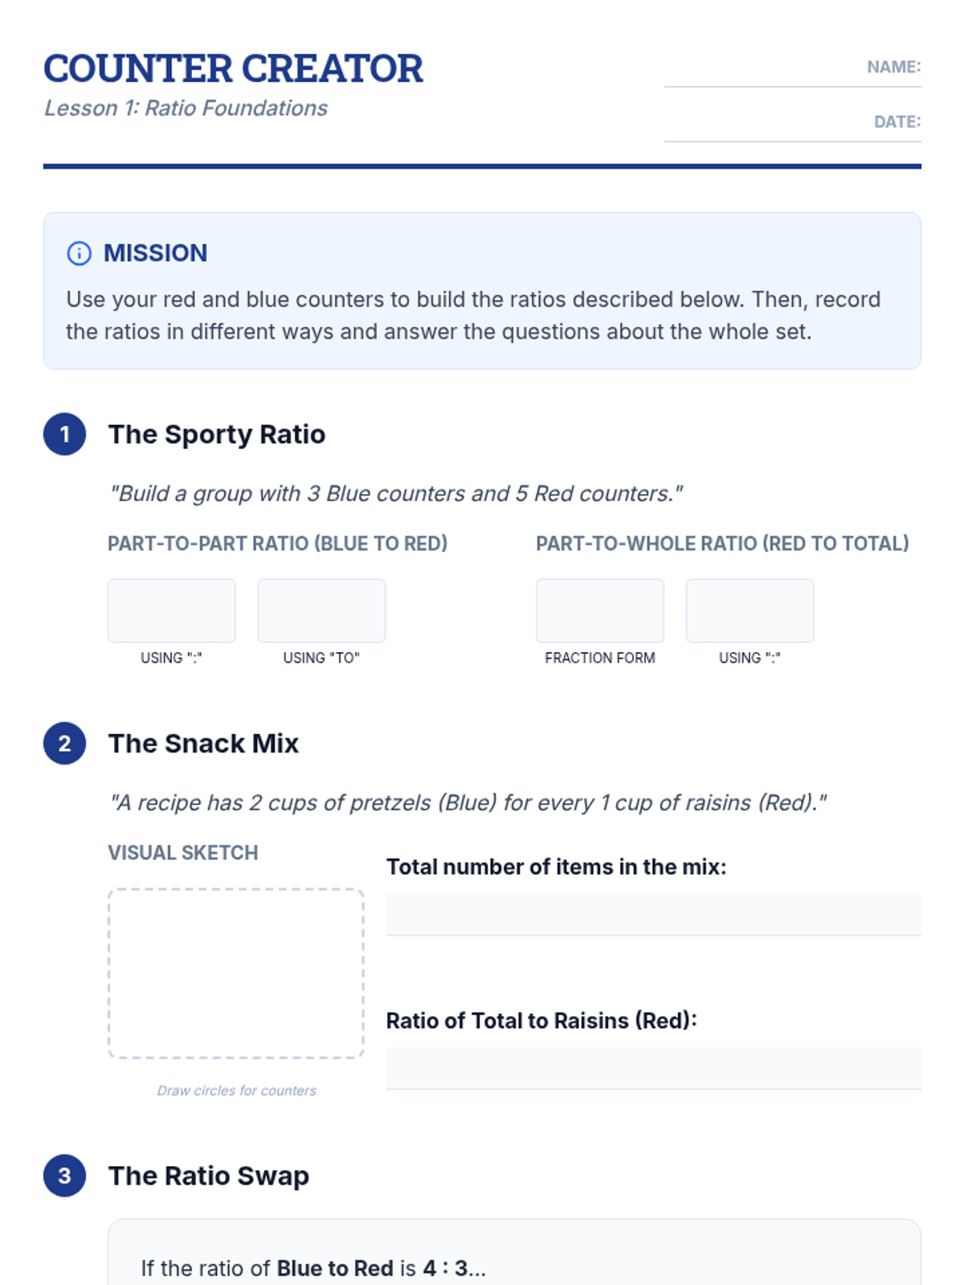The height and width of the screenshot is (1285, 964).
Task: Click blue-to-red box labeled USING ":"
Action: pos(172,610)
